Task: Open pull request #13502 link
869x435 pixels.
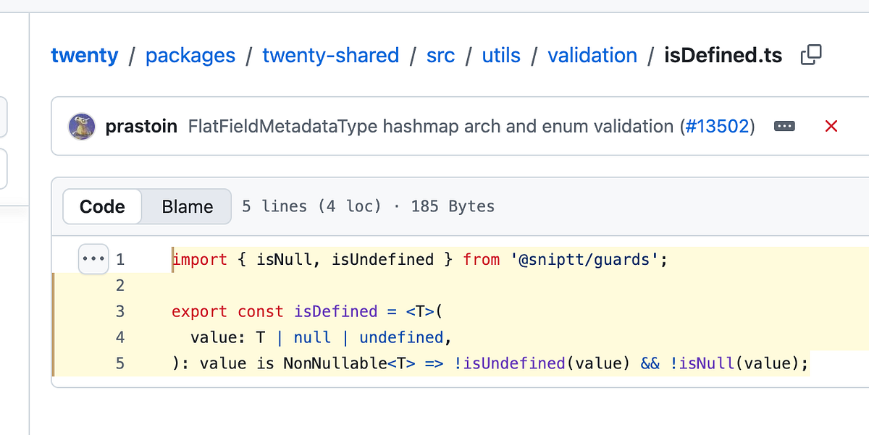Action: point(717,127)
